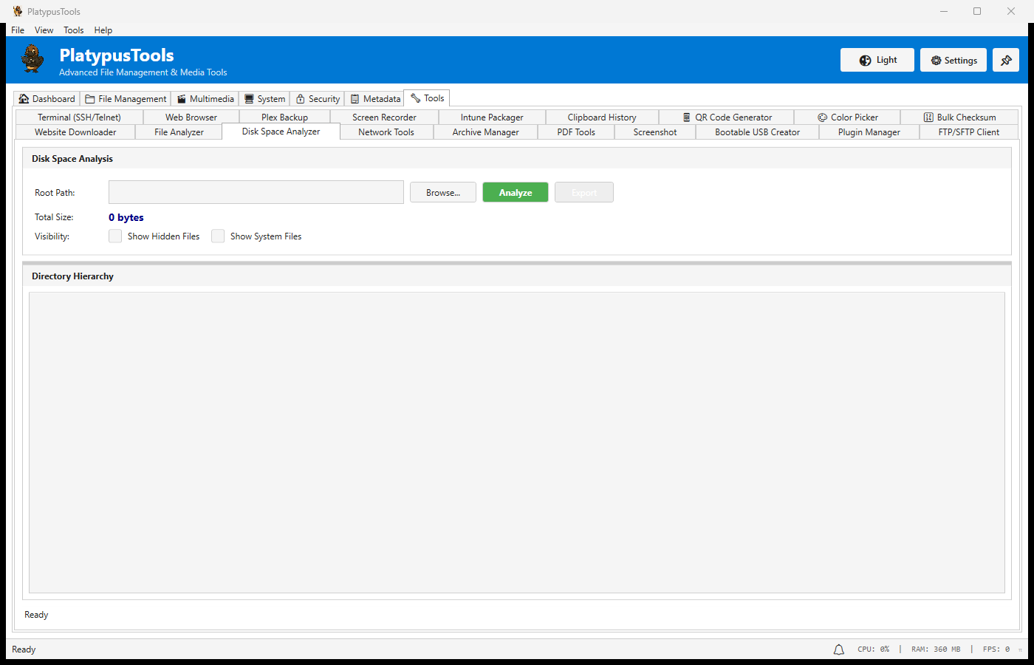1034x665 pixels.
Task: Click the Export button
Action: point(583,192)
